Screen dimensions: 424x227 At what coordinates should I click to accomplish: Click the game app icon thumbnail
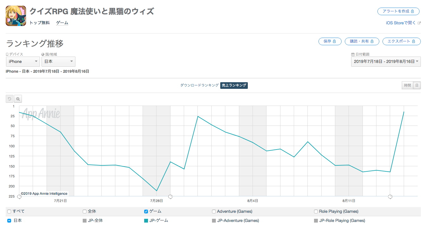click(x=16, y=16)
